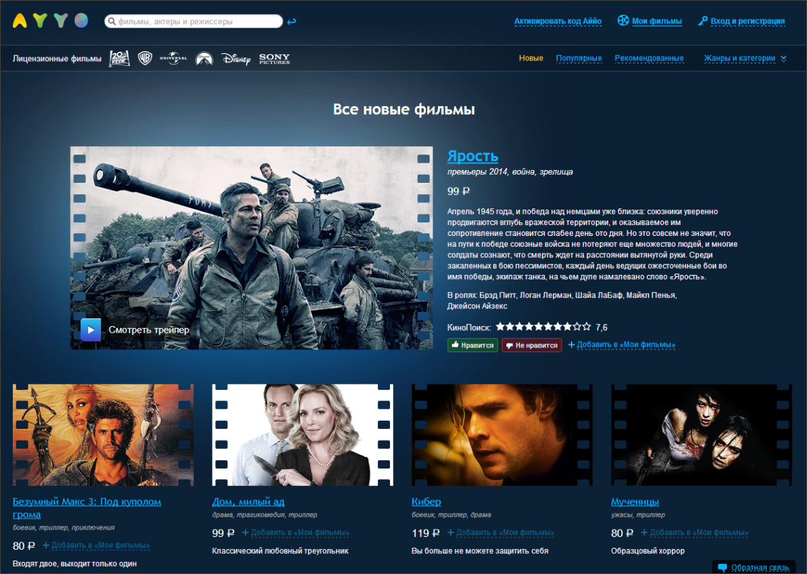Open Вход и регистрация login link
807x574 pixels.
[741, 22]
